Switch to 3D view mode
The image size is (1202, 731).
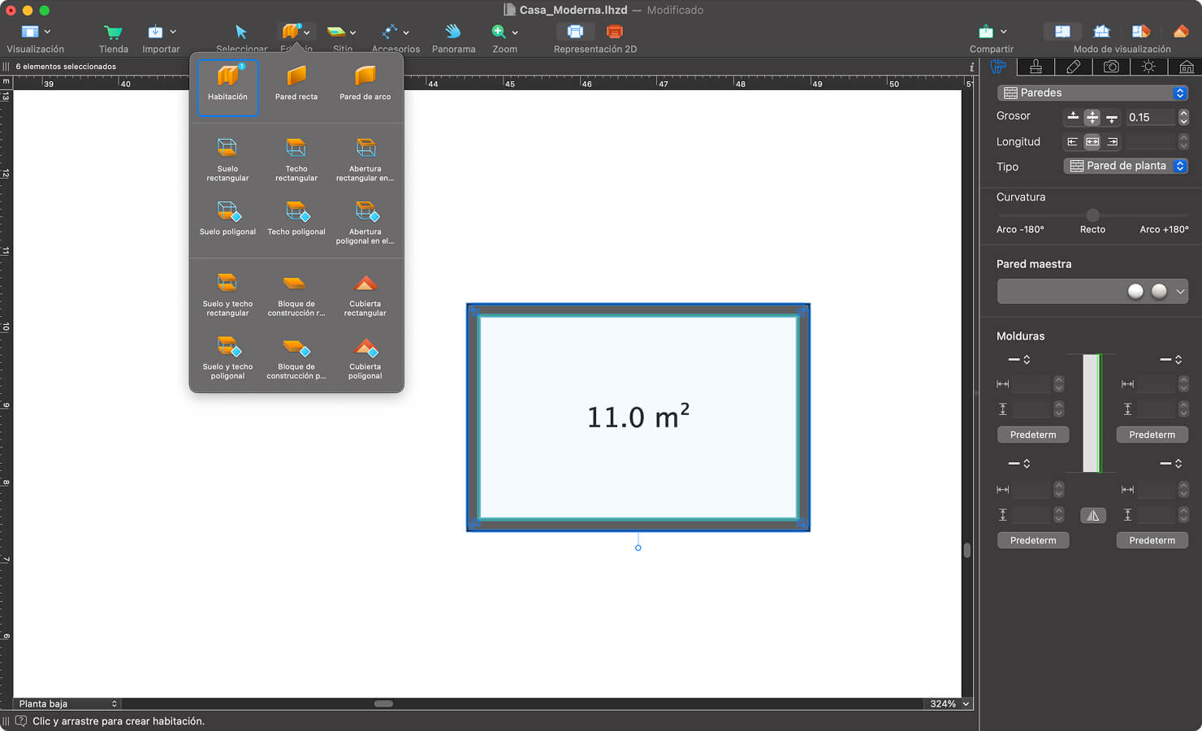(x=1181, y=32)
